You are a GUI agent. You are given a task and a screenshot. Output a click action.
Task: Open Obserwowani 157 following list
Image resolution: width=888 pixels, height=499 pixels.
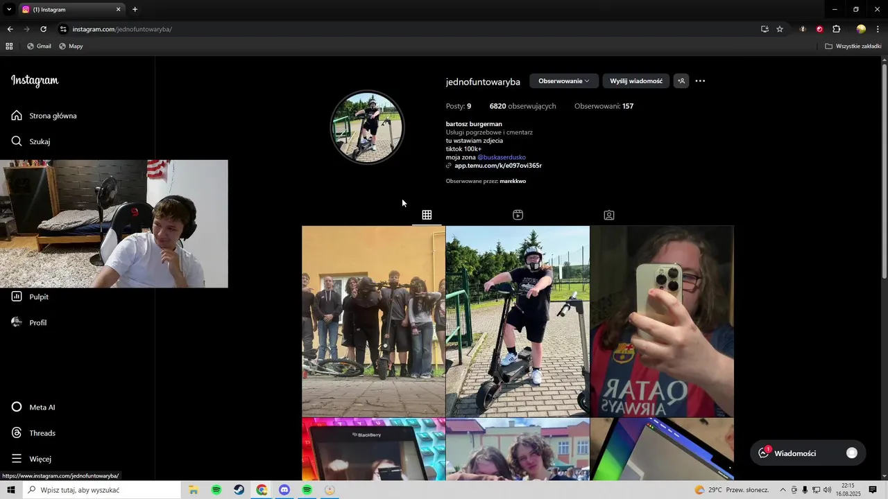pyautogui.click(x=604, y=106)
